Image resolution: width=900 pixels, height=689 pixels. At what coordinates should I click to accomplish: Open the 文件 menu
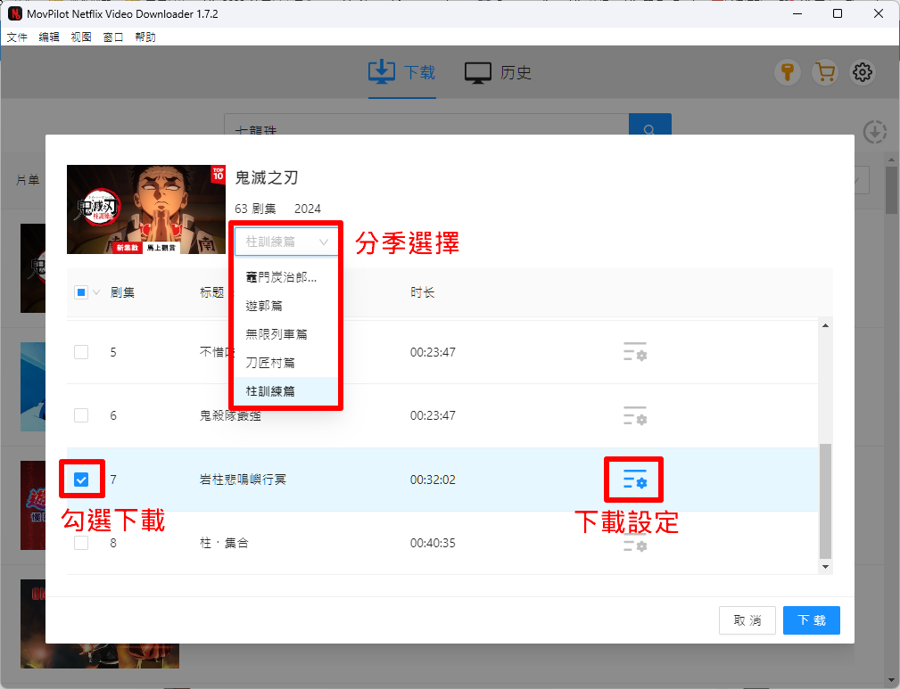[17, 37]
